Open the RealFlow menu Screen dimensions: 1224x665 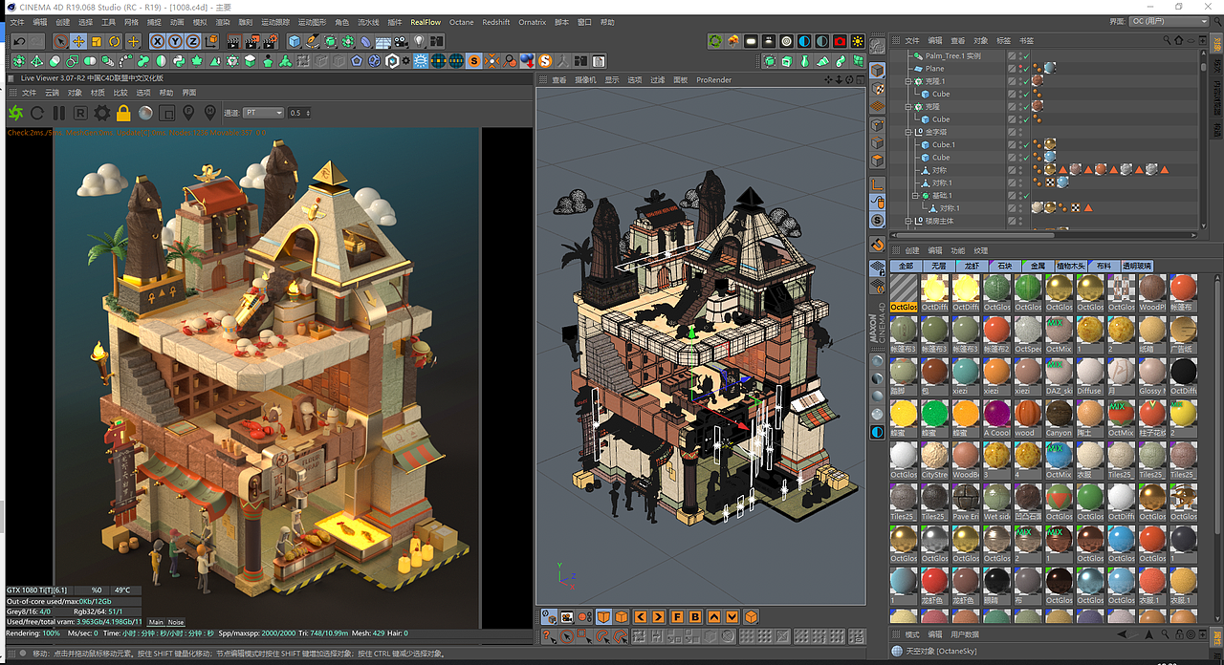click(x=426, y=22)
